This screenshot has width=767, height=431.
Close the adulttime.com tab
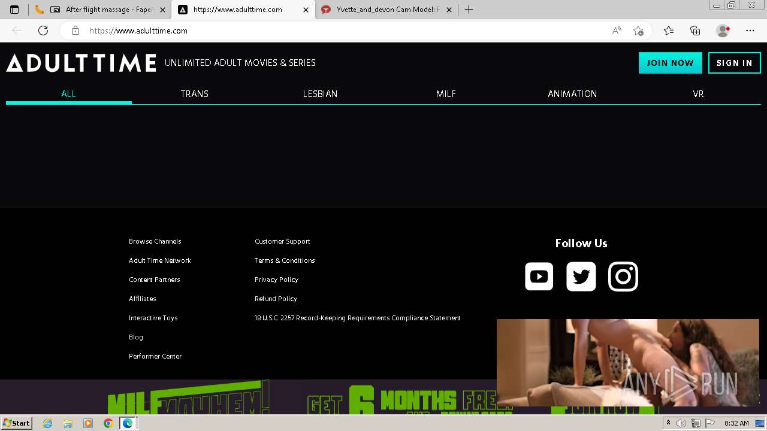[x=306, y=10]
